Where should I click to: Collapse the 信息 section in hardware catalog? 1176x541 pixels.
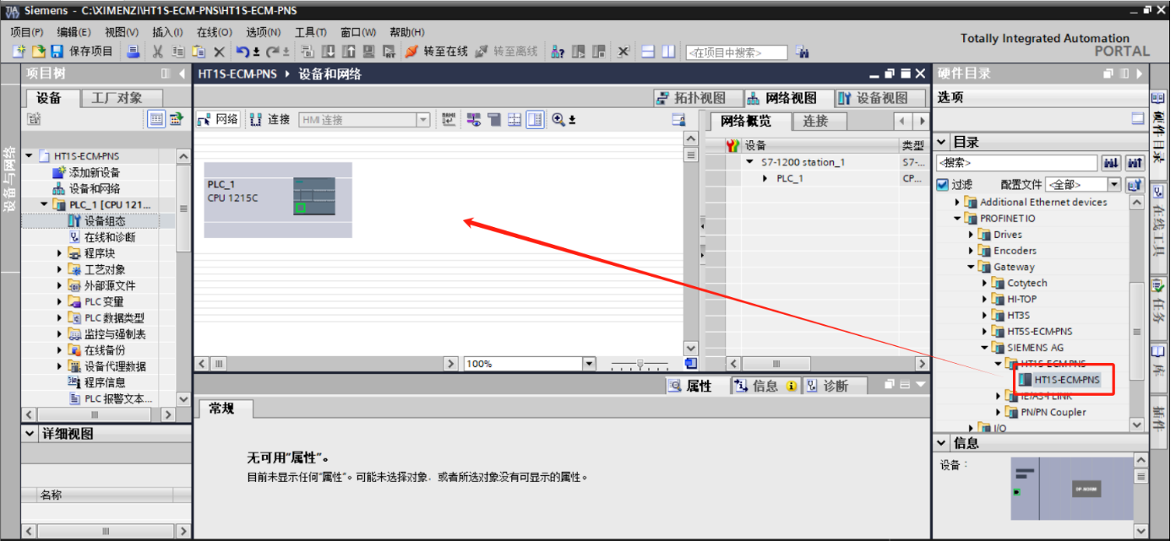tap(942, 443)
